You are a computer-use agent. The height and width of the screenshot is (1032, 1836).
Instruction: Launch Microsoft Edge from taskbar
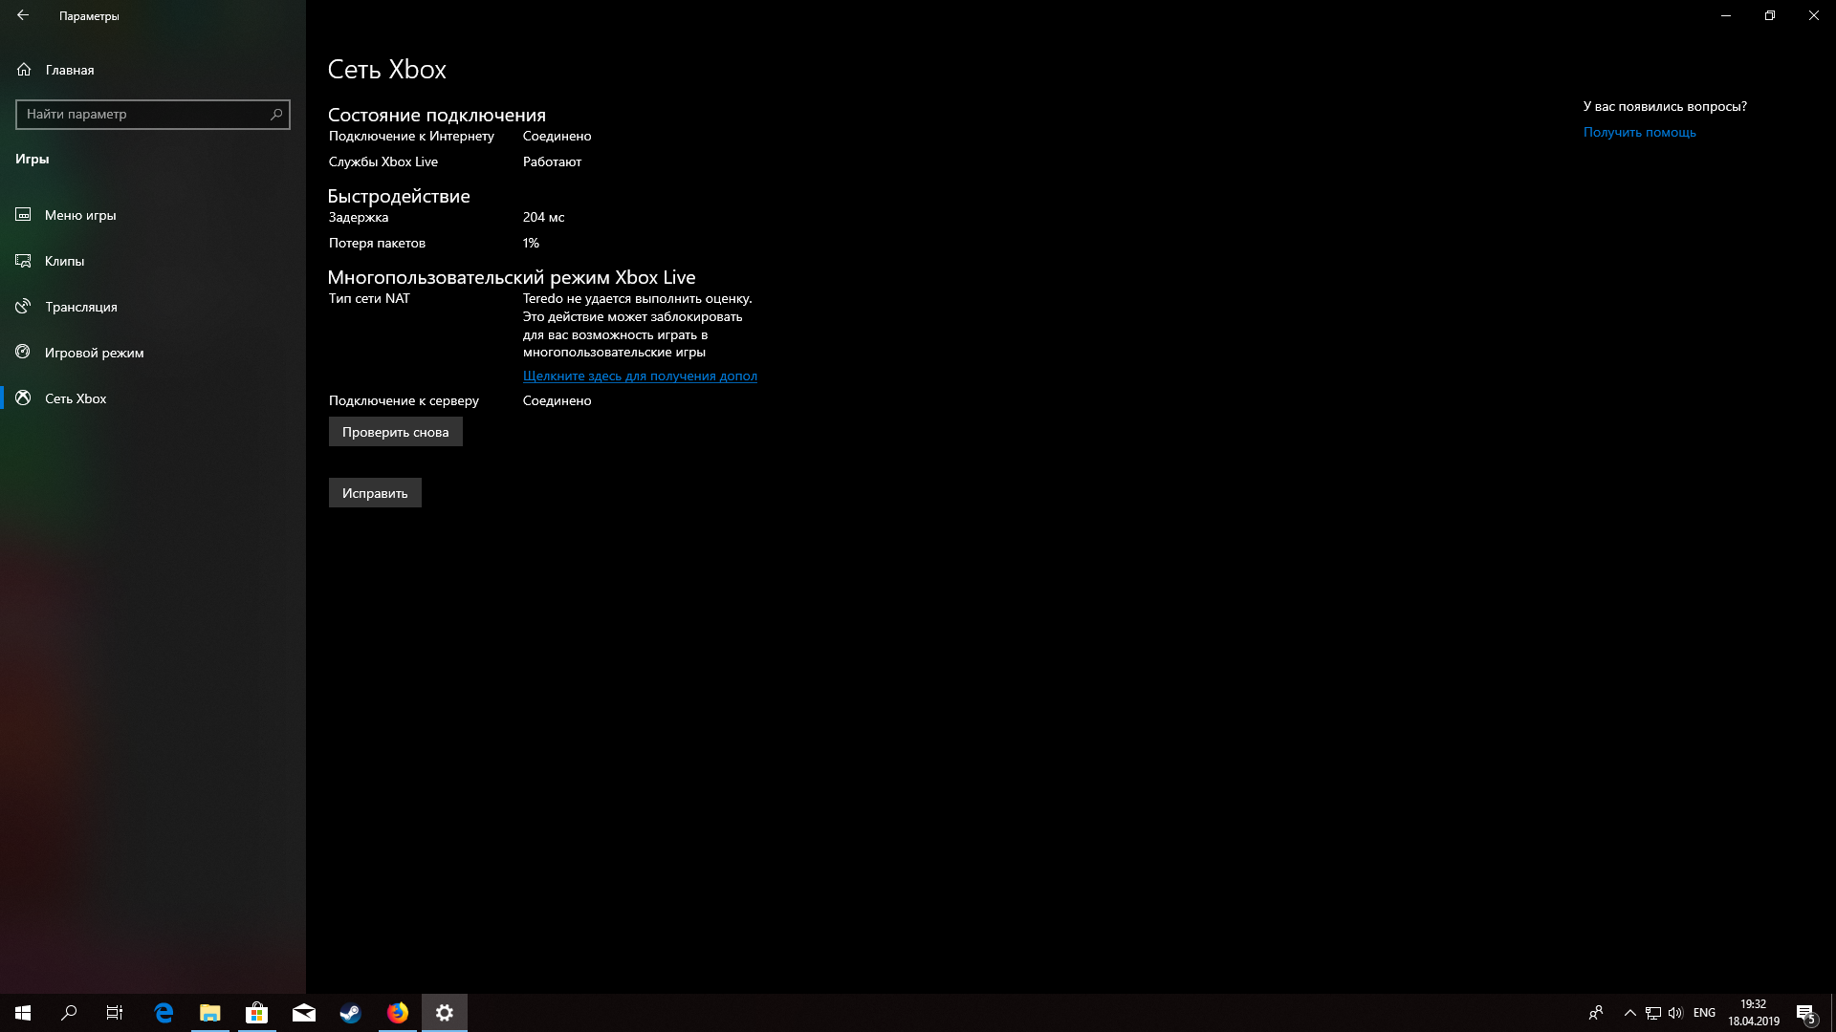coord(164,1013)
